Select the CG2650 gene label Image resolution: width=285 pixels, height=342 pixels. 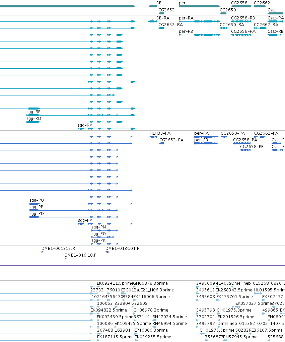coord(228,10)
